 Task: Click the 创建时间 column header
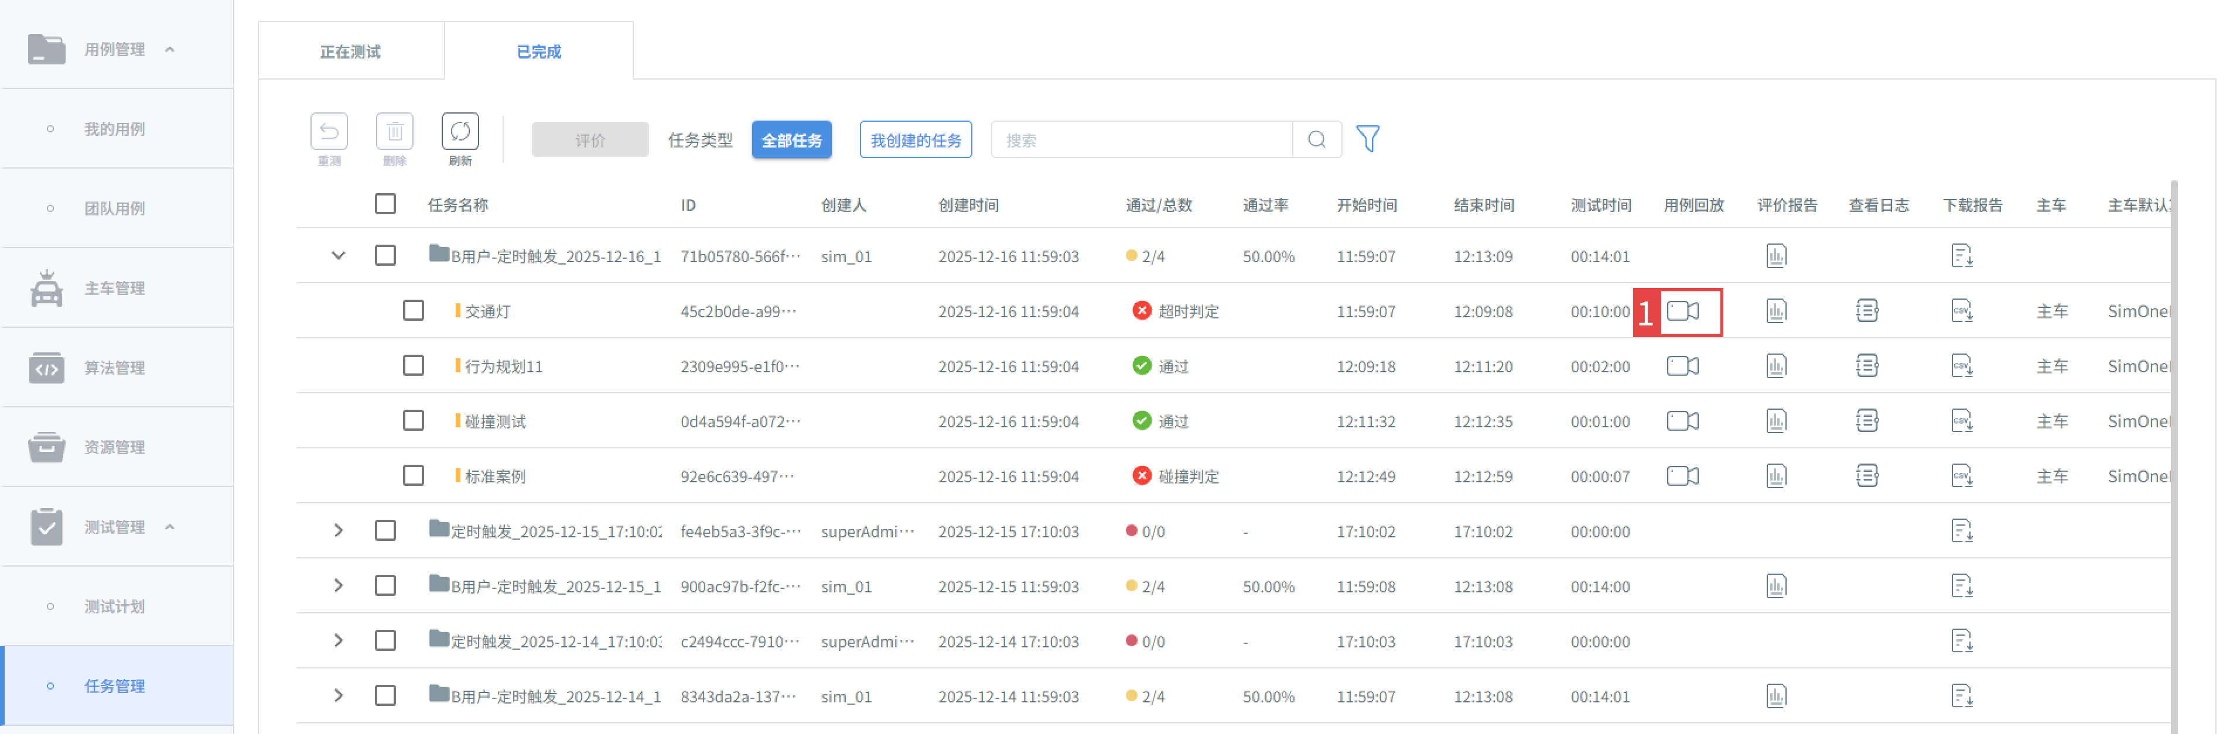point(968,205)
